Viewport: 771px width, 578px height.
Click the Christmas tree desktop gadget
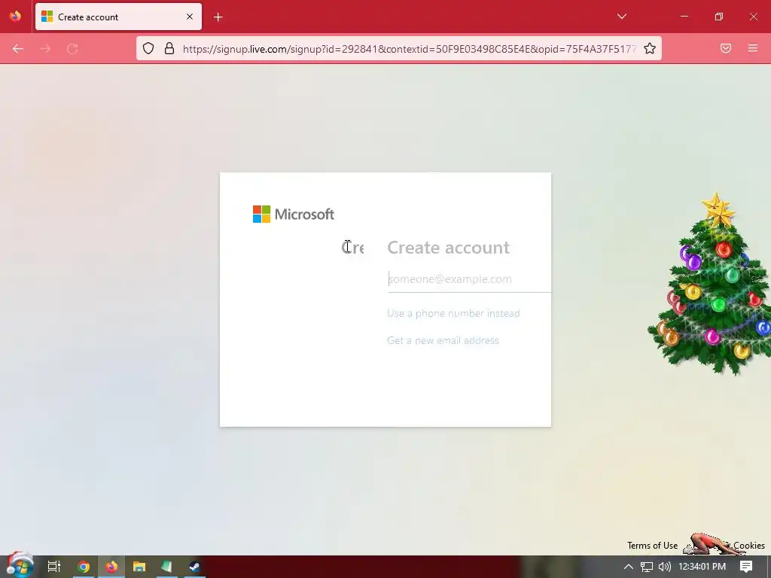[711, 284]
